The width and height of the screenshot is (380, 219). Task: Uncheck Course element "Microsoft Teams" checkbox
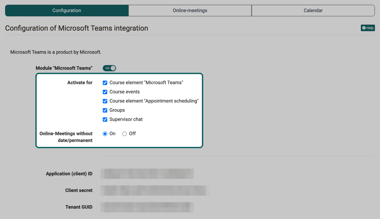pyautogui.click(x=105, y=83)
